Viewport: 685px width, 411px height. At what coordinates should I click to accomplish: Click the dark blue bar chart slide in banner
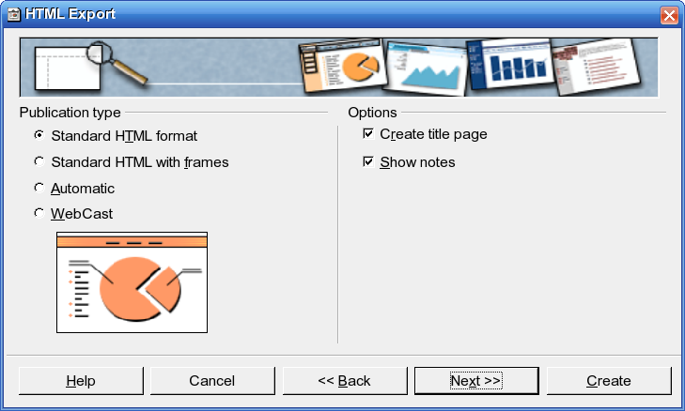510,65
